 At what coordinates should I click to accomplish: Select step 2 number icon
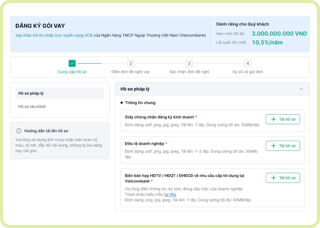coord(131,63)
